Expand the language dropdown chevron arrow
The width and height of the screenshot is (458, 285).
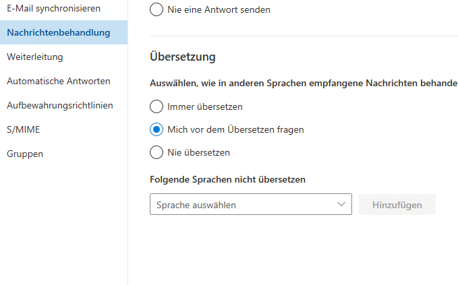[x=339, y=204]
